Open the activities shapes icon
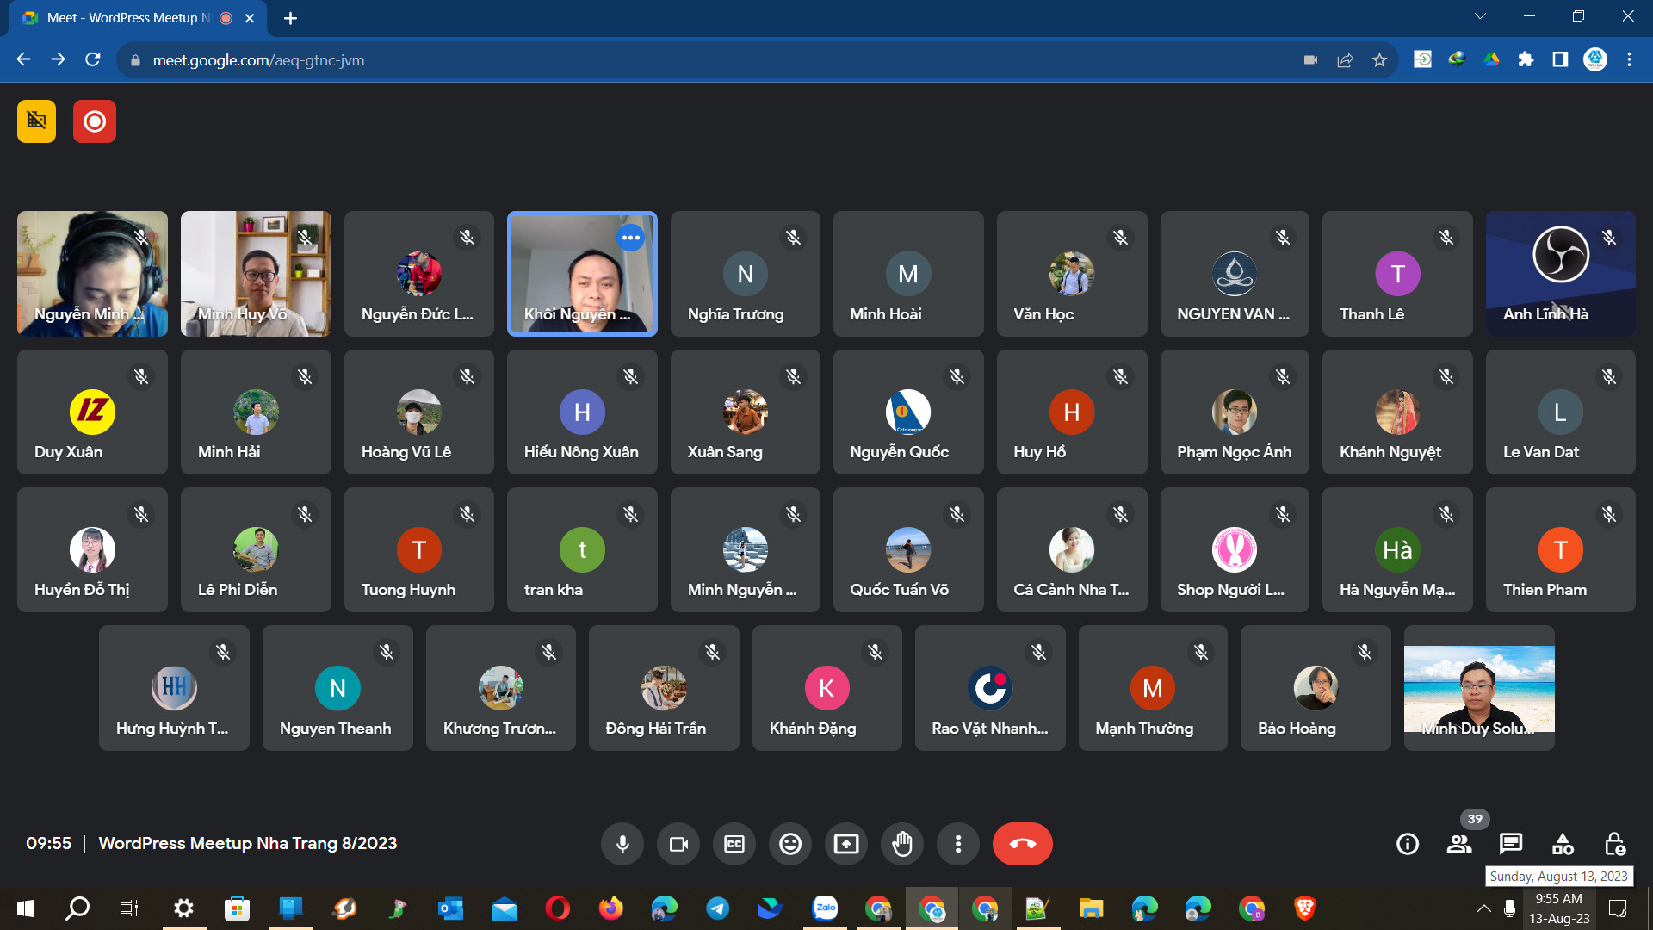This screenshot has height=930, width=1653. click(x=1563, y=844)
